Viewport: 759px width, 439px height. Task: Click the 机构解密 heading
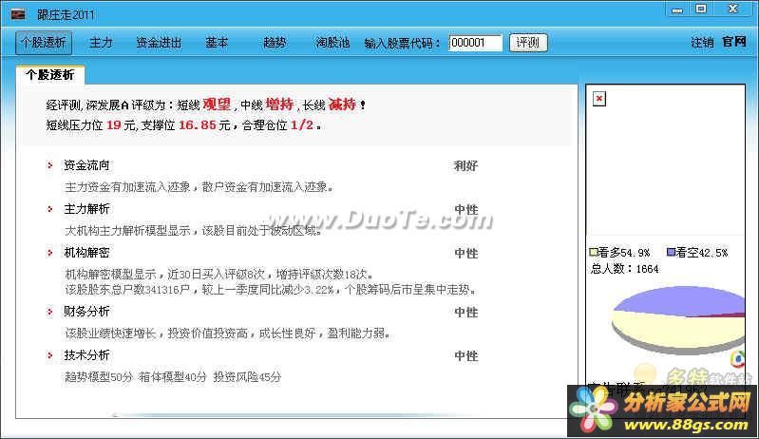(87, 253)
